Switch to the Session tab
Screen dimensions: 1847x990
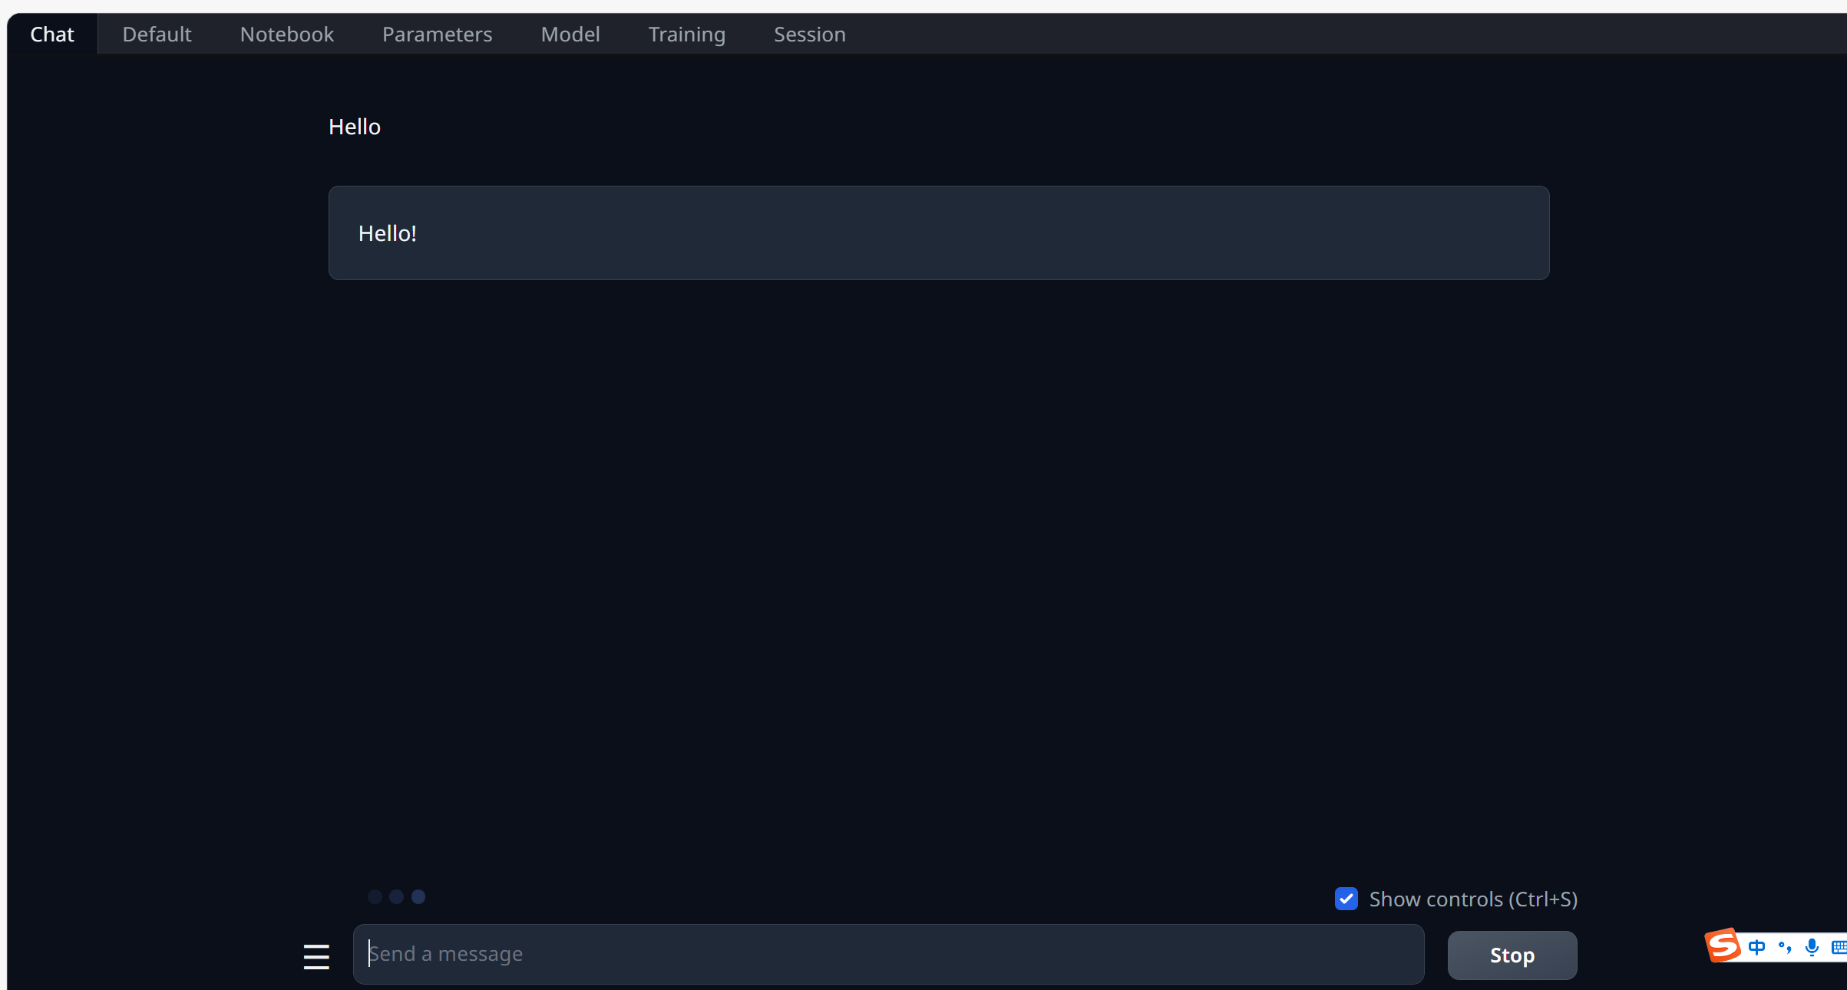click(809, 35)
